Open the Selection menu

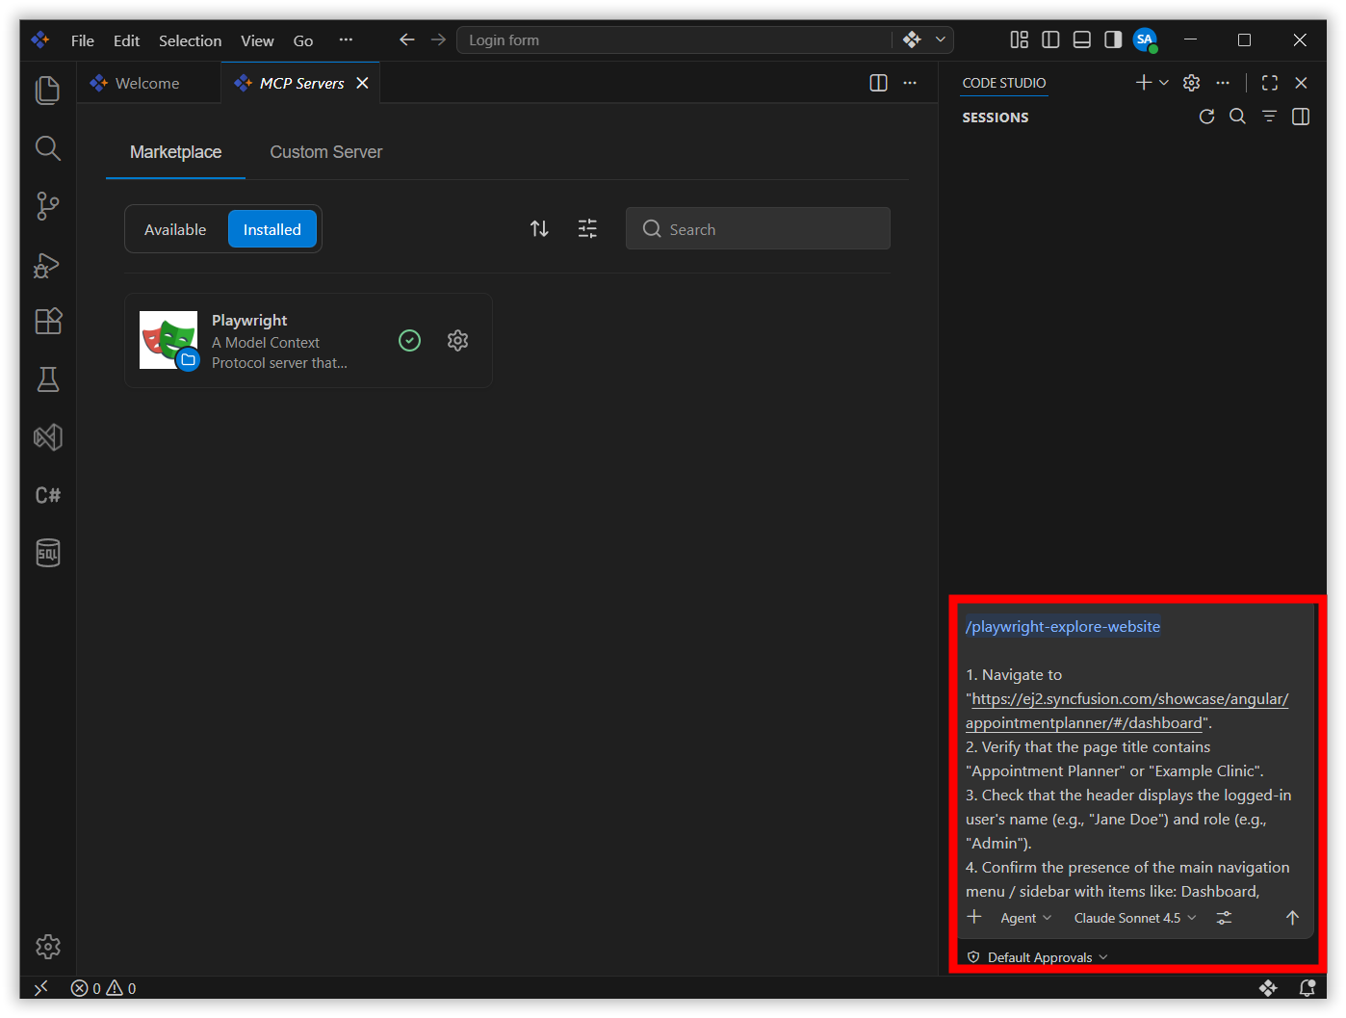click(x=190, y=40)
